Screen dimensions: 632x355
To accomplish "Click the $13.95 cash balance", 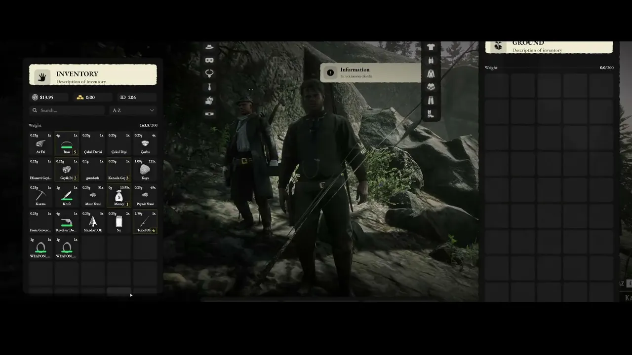I will point(46,97).
